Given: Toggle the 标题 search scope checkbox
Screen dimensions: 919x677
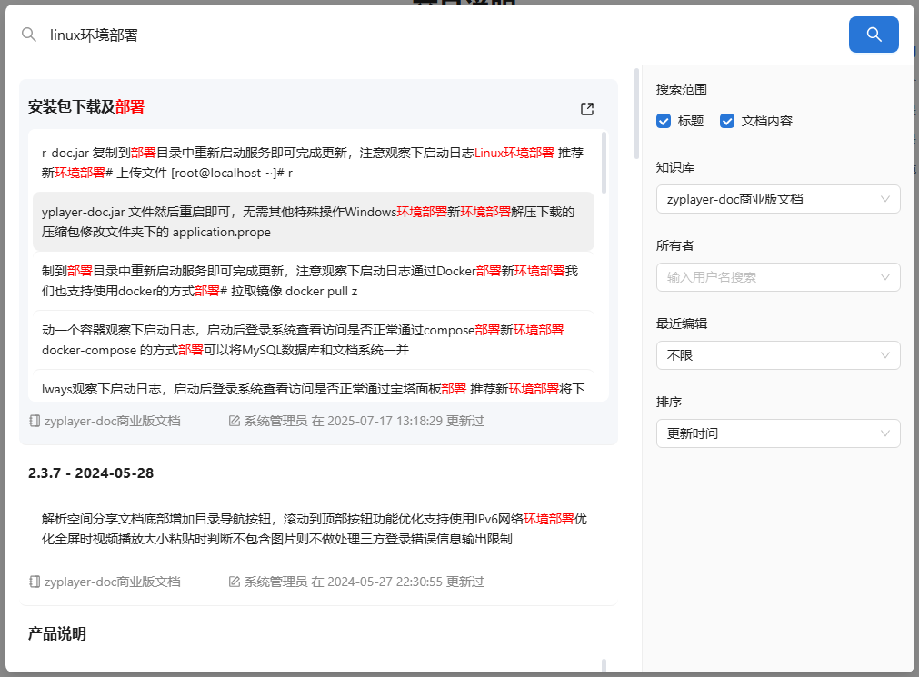Looking at the screenshot, I should click(x=664, y=121).
